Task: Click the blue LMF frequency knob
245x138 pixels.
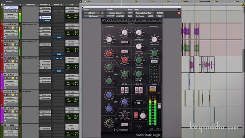Action: 124,102
